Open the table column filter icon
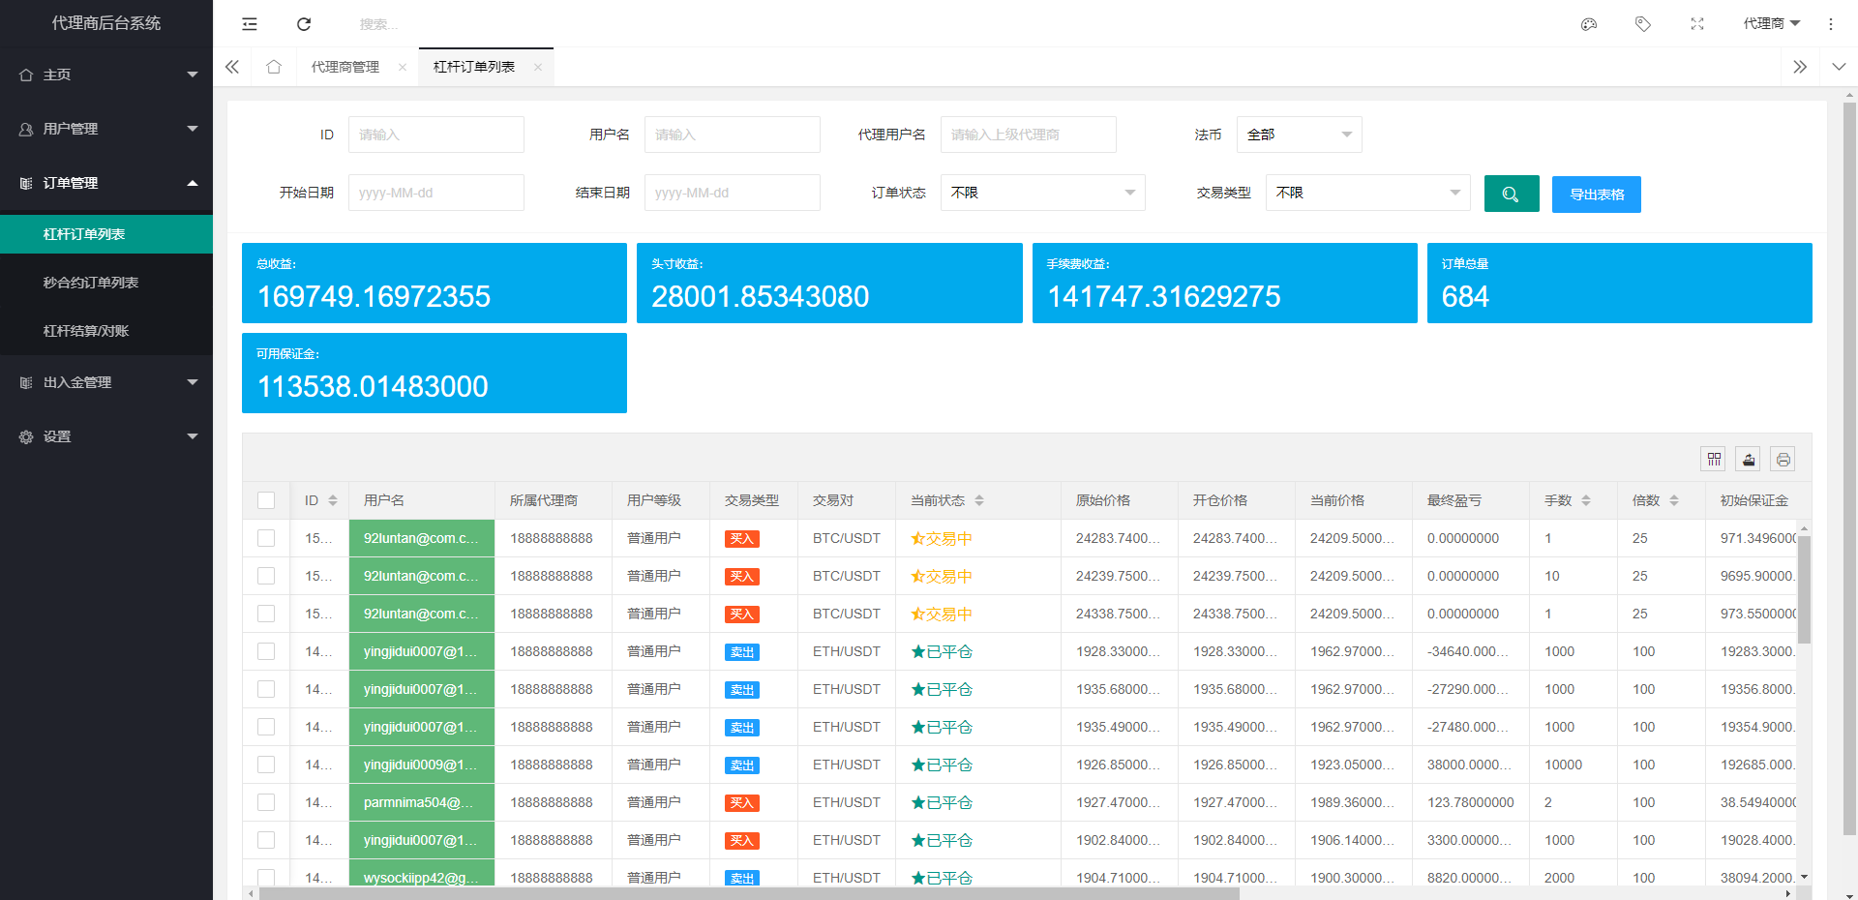Viewport: 1858px width, 900px height. pyautogui.click(x=1714, y=459)
